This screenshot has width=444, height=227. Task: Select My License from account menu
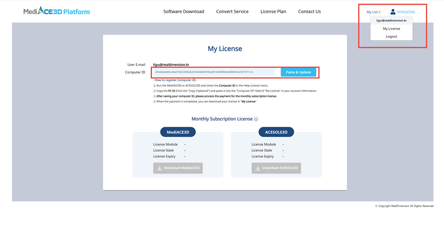pyautogui.click(x=391, y=29)
